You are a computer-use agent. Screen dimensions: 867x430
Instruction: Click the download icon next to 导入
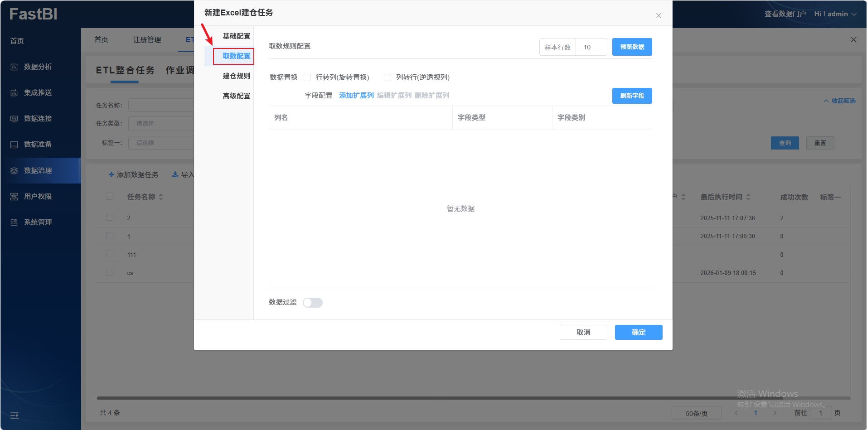tap(175, 174)
